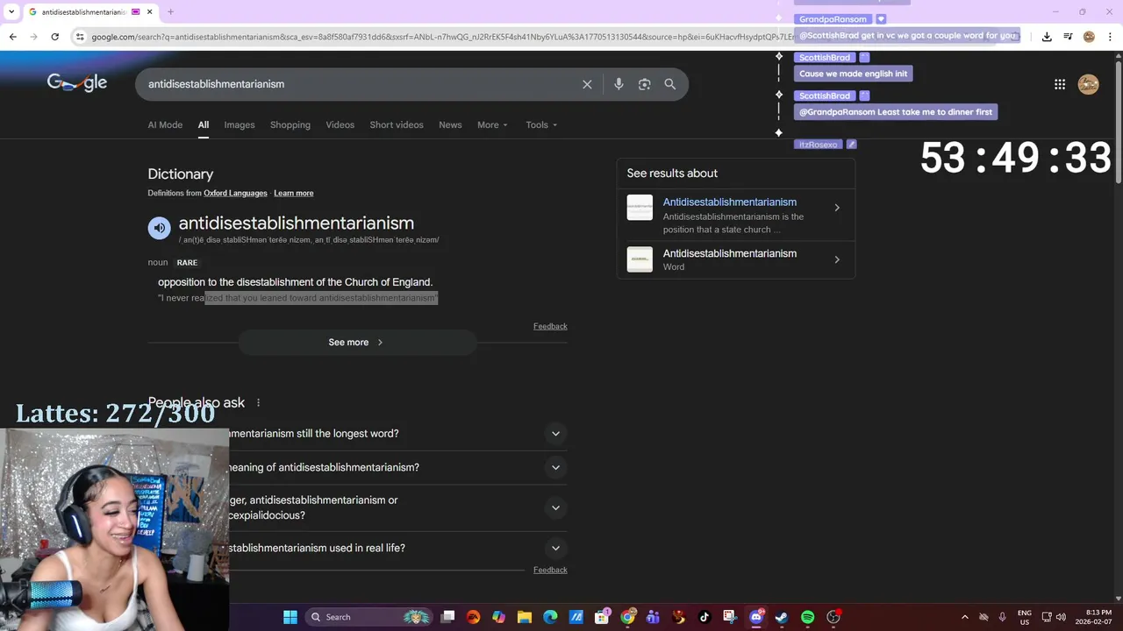Open the media control icon in Chrome toolbar
1123x631 pixels.
tap(1068, 37)
